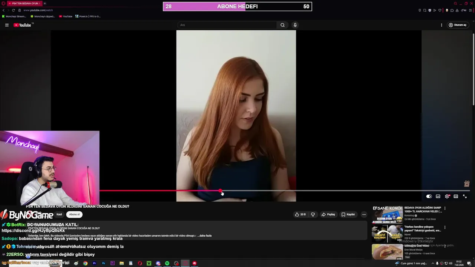Open video player settings gear

click(x=447, y=197)
